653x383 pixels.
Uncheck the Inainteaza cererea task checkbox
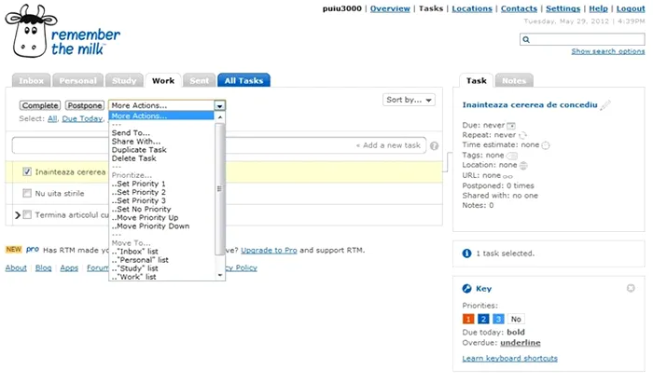point(28,171)
